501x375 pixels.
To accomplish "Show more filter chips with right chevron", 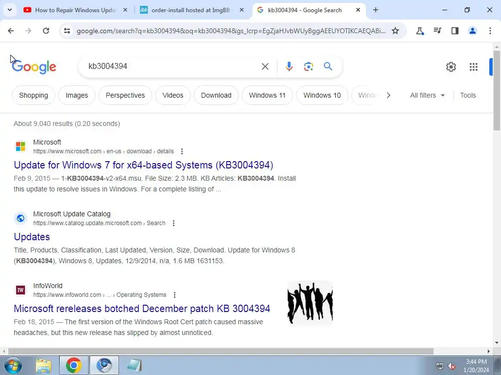I will pos(388,95).
